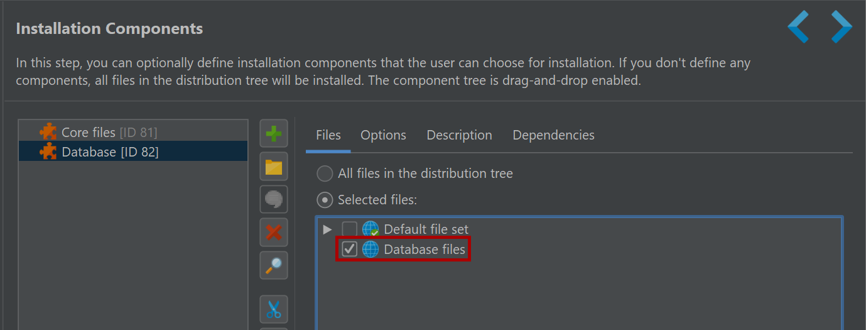Uncheck the Database files checkbox
Screen dimensions: 866x330
pyautogui.click(x=349, y=250)
